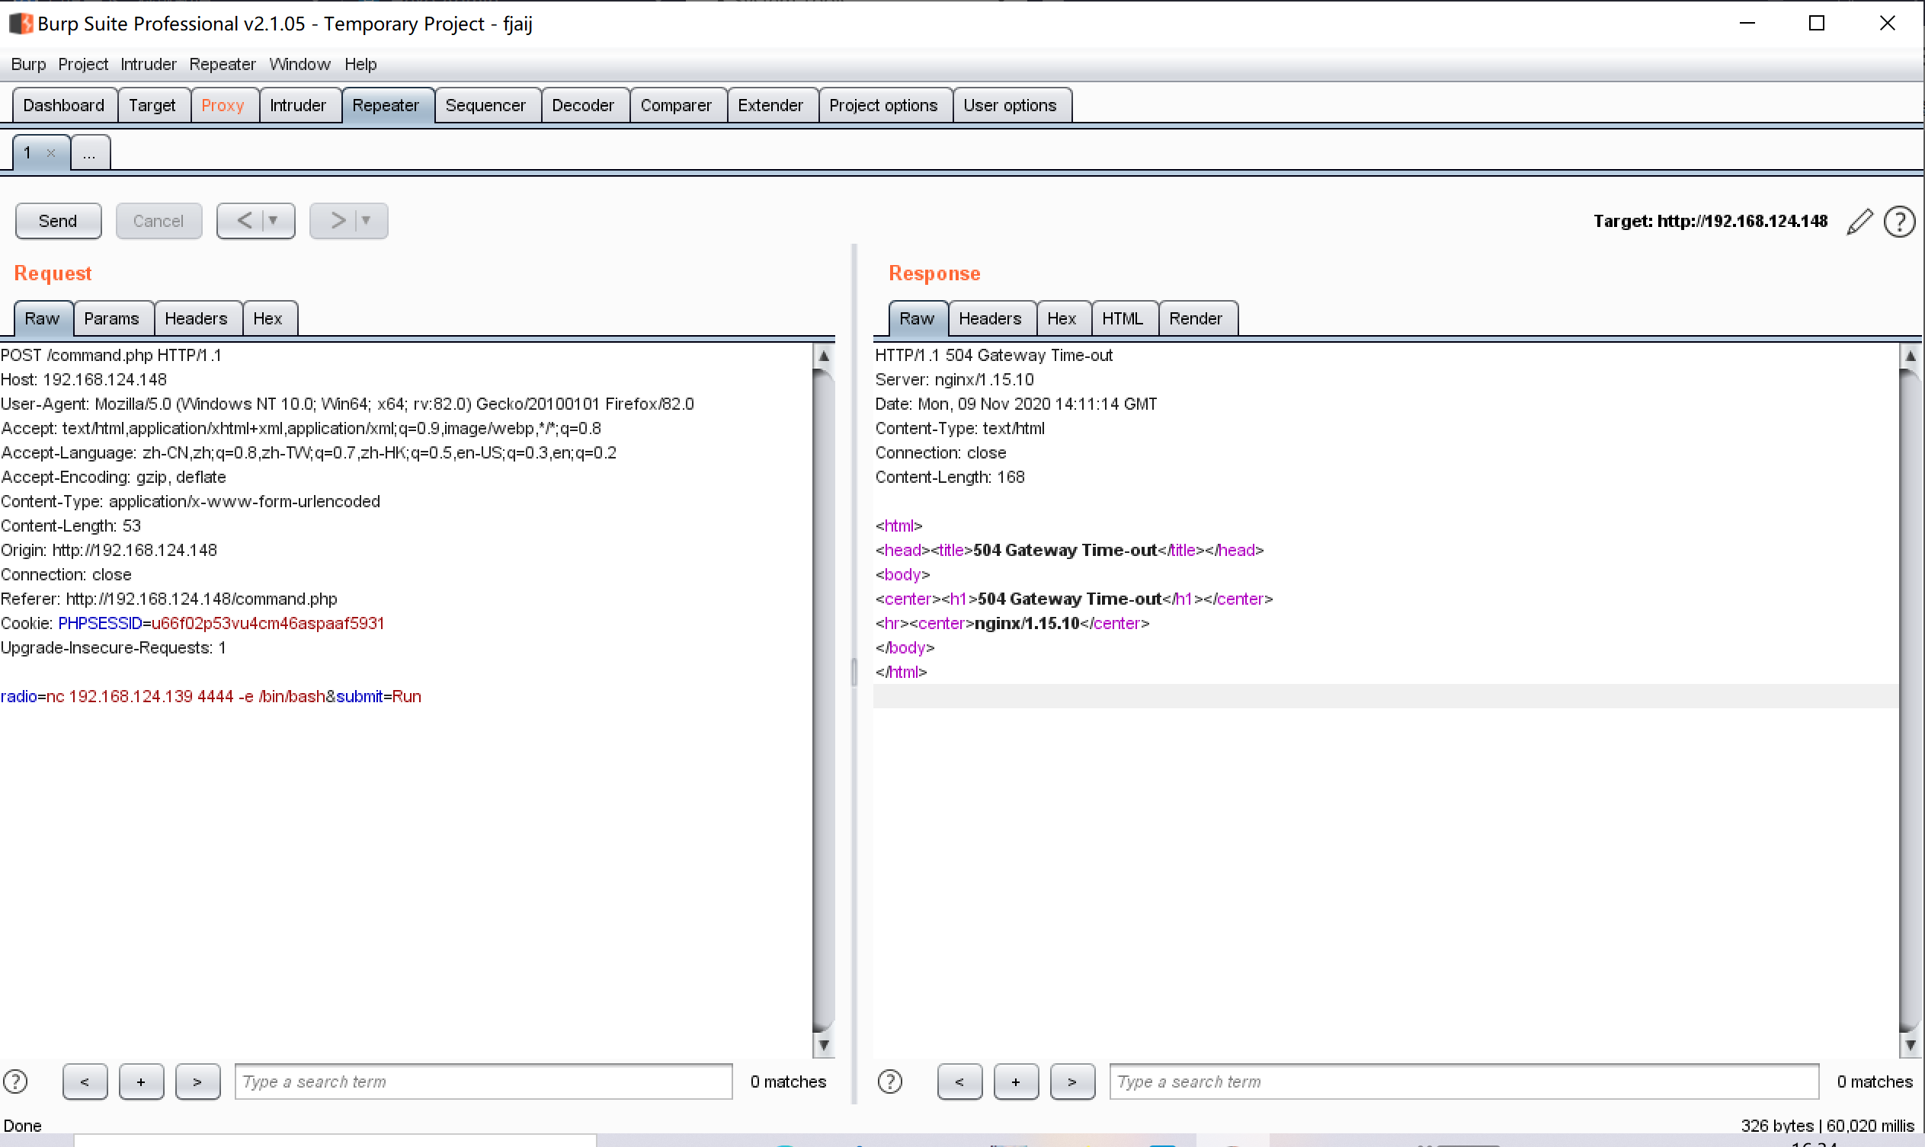Click next match button in request search
The width and height of the screenshot is (1925, 1147).
click(198, 1082)
